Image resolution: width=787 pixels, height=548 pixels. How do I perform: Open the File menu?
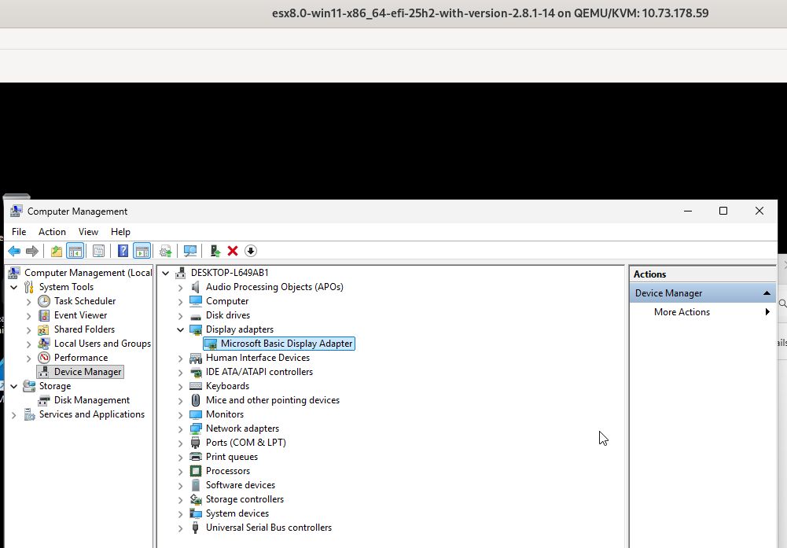pos(19,232)
